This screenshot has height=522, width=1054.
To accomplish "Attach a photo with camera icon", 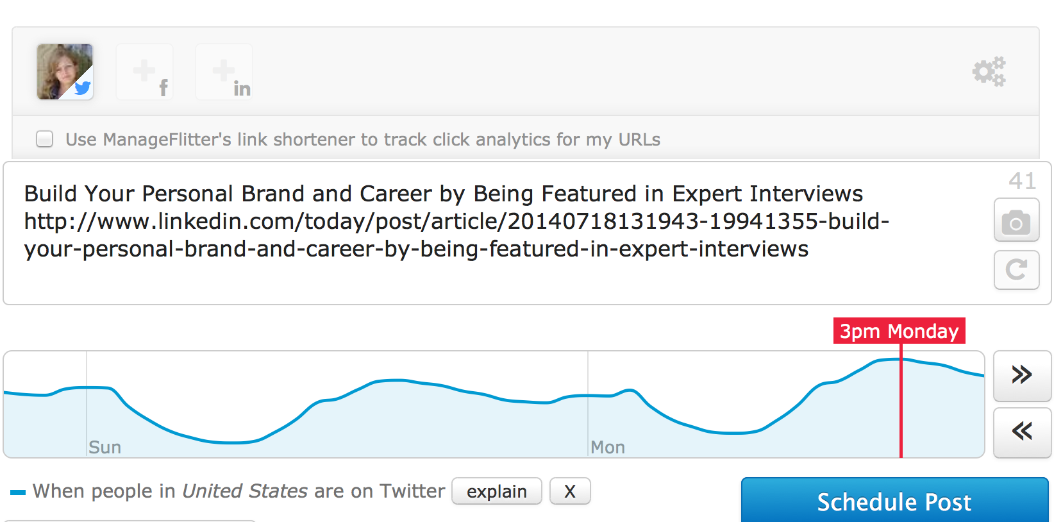I will pyautogui.click(x=1016, y=220).
